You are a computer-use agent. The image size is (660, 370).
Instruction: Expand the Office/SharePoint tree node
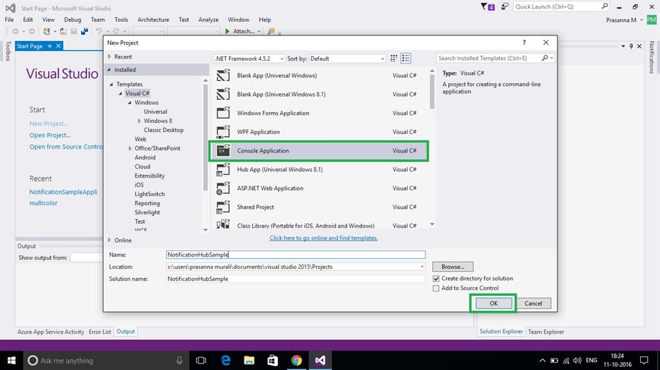coord(130,148)
